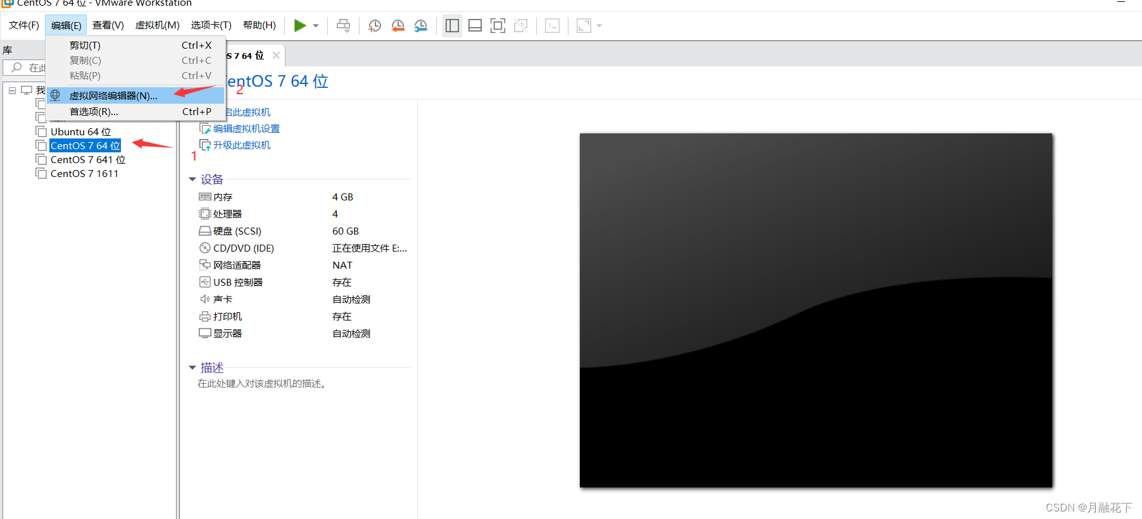Viewport: 1142px width, 519px height.
Task: Click the CD/DVD disc icon
Action: click(205, 248)
